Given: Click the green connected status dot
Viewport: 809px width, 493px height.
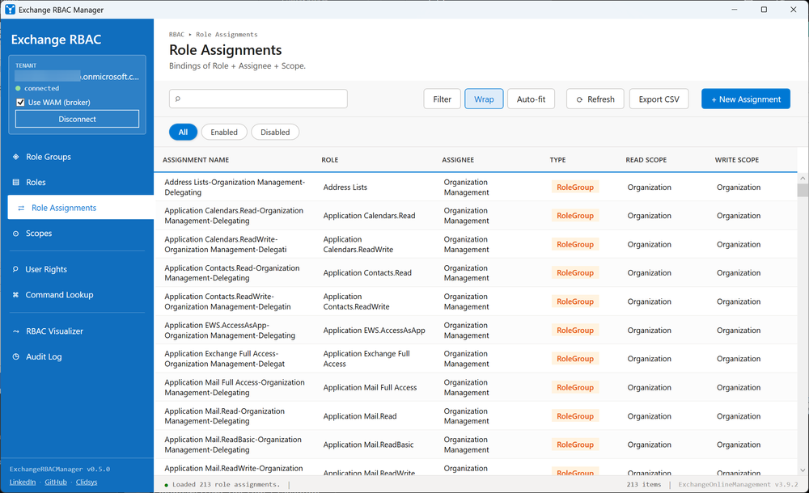Looking at the screenshot, I should click(x=18, y=89).
